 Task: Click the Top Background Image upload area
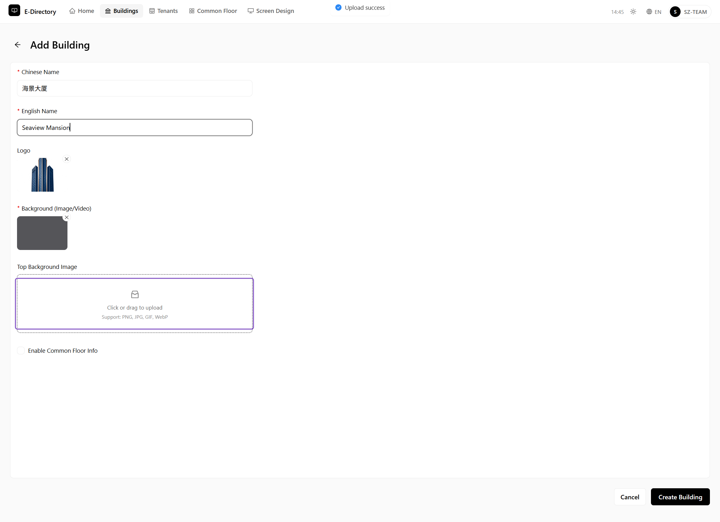(135, 304)
